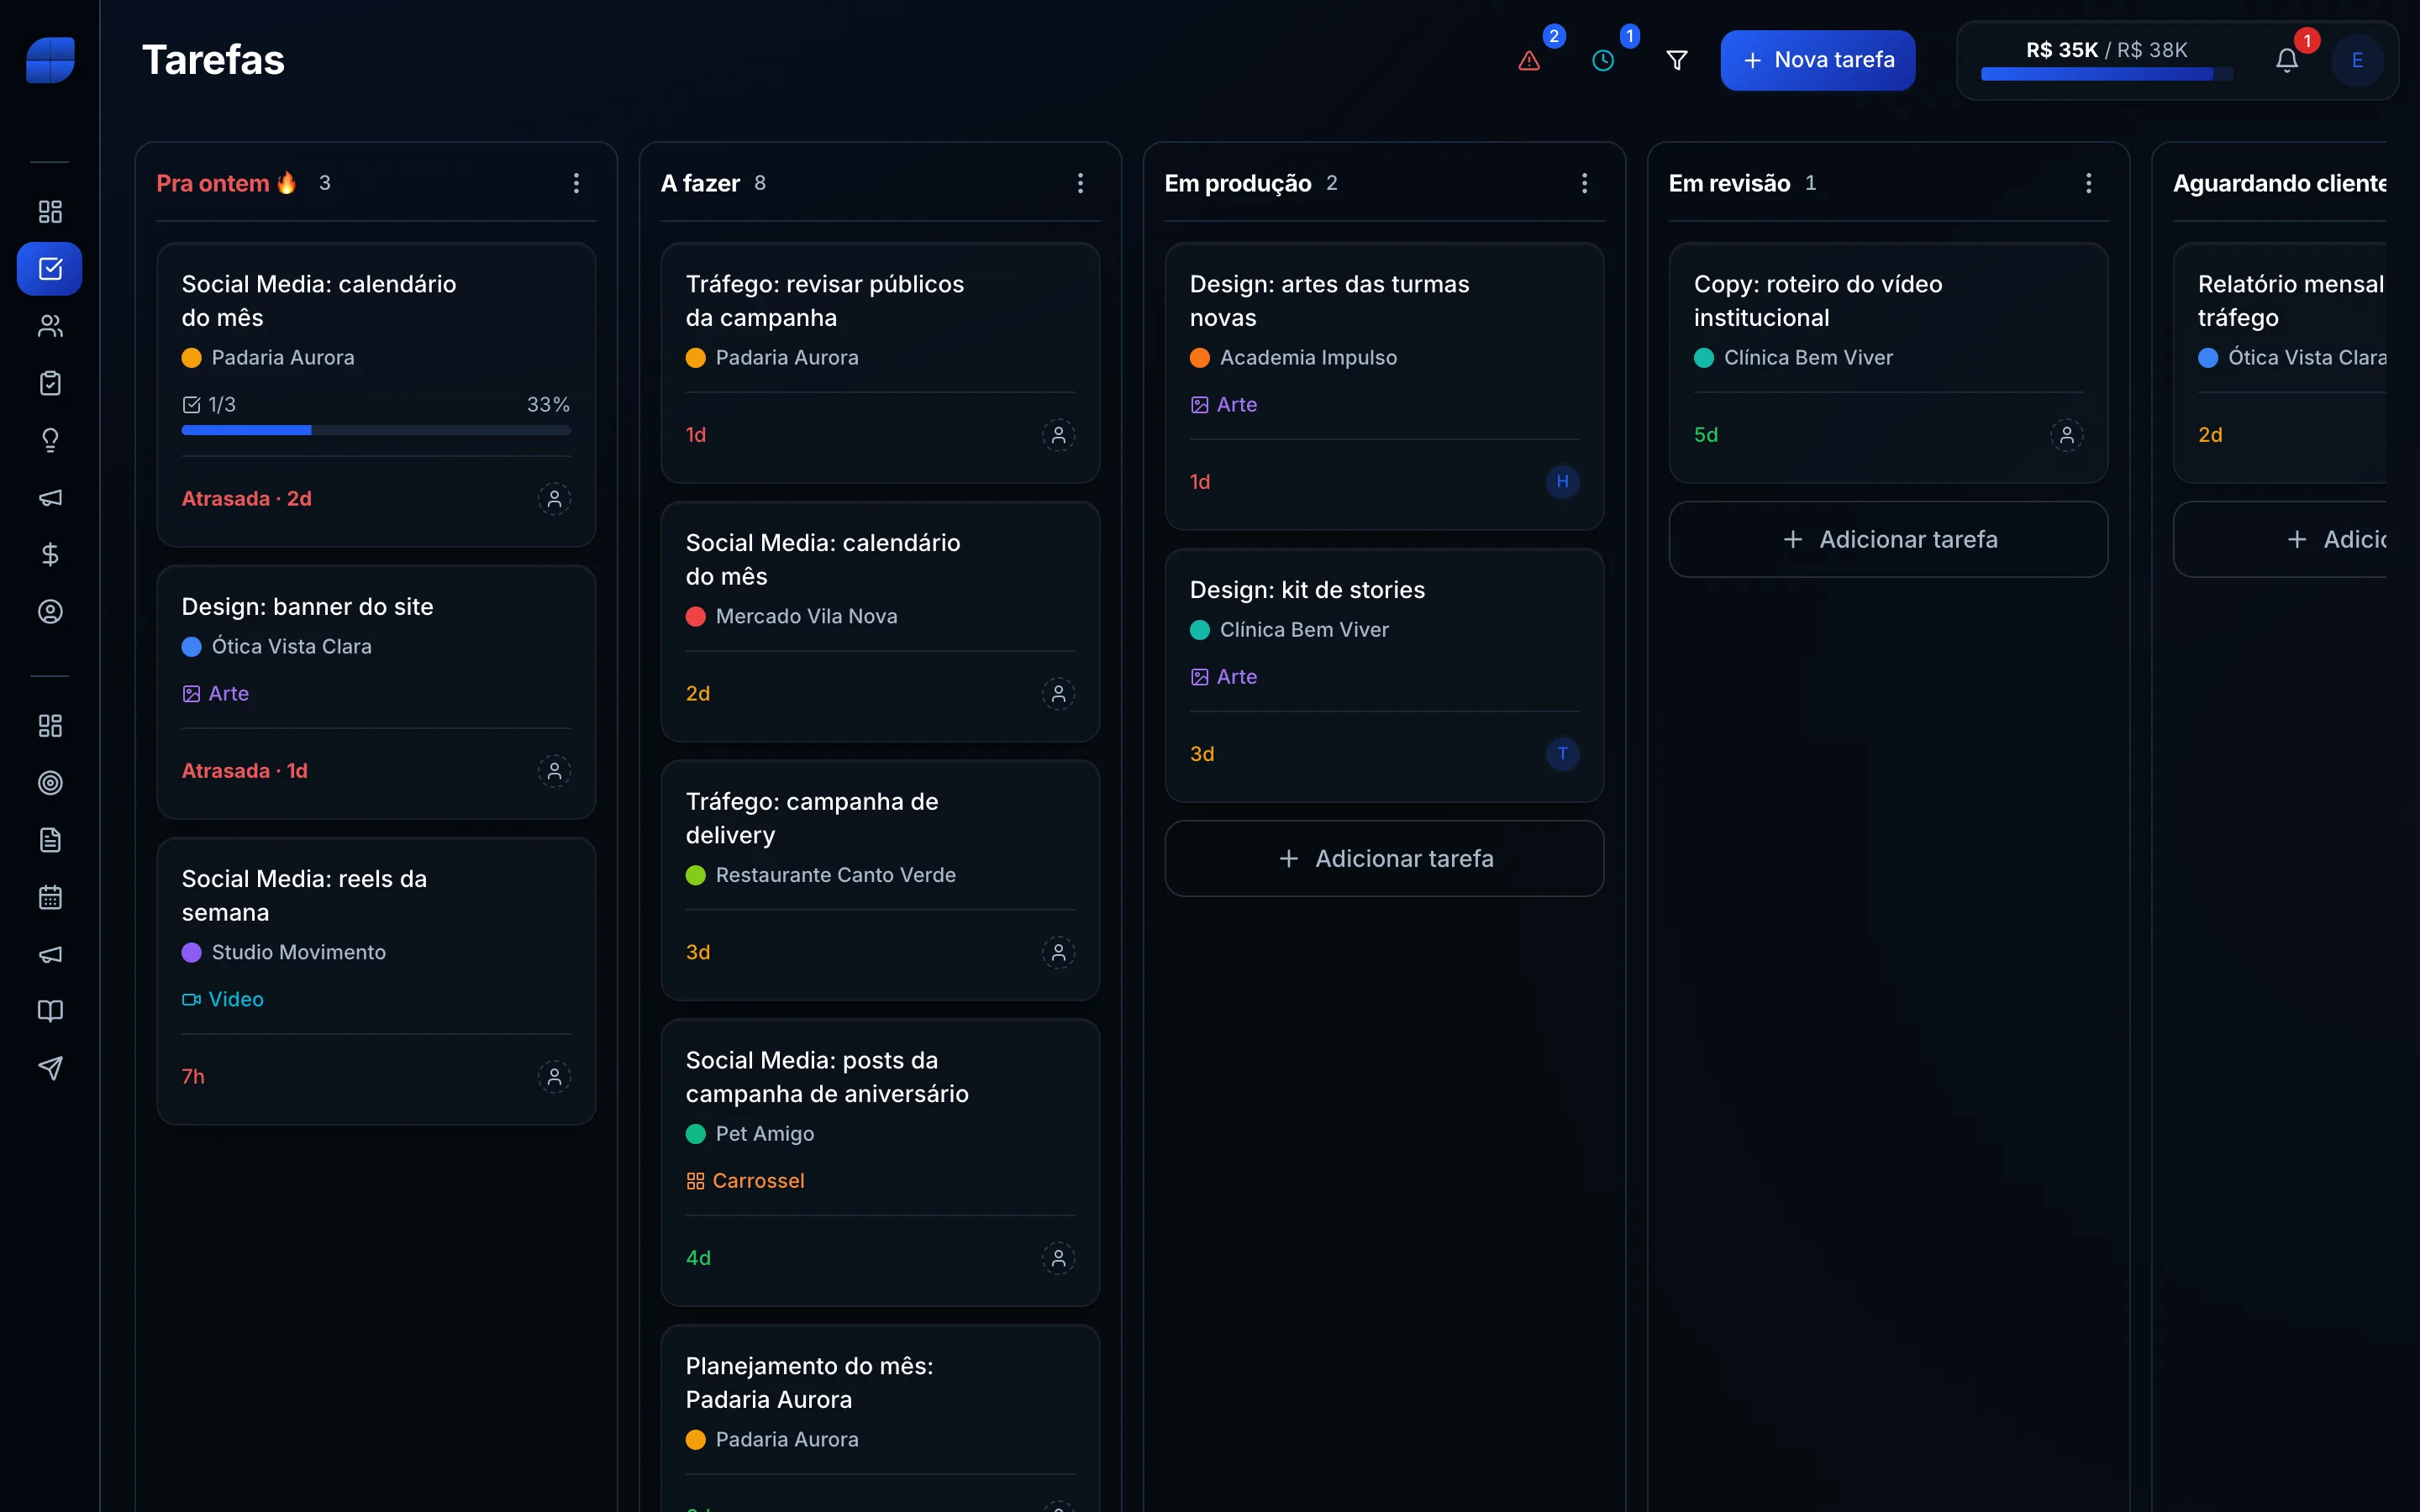The width and height of the screenshot is (2420, 1512).
Task: Open the notifications bell
Action: 2287,61
